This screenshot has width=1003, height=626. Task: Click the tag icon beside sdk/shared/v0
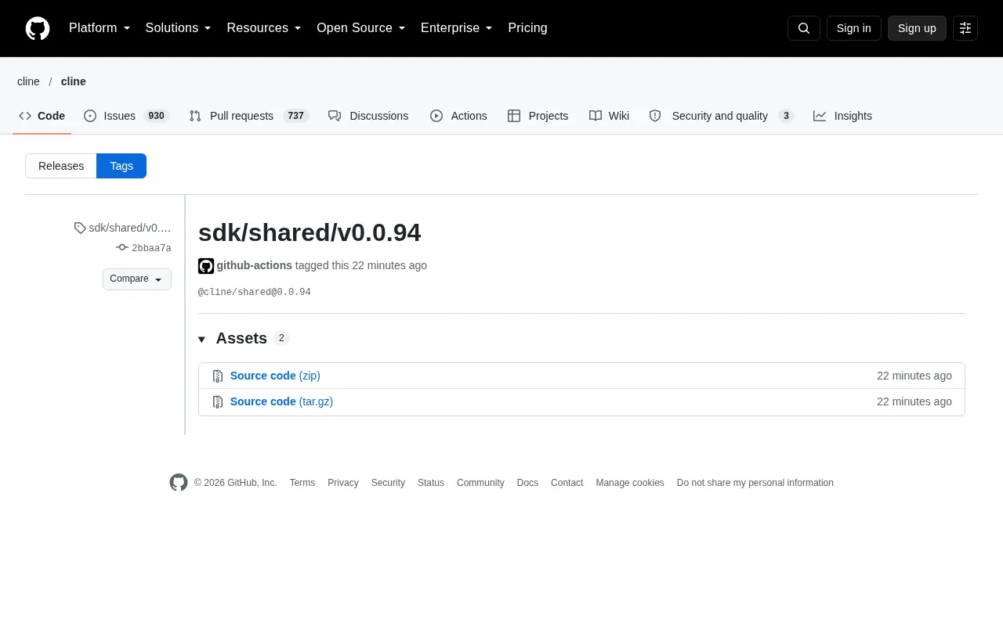80,228
